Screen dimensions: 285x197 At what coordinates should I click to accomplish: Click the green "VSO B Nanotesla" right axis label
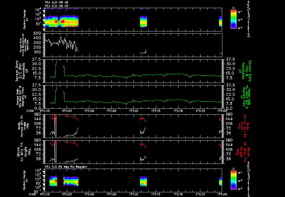pos(245,71)
